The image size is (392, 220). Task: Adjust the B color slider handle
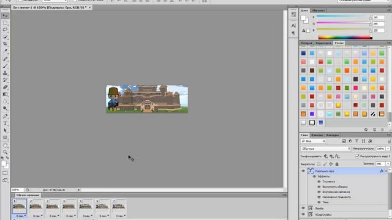[370, 31]
